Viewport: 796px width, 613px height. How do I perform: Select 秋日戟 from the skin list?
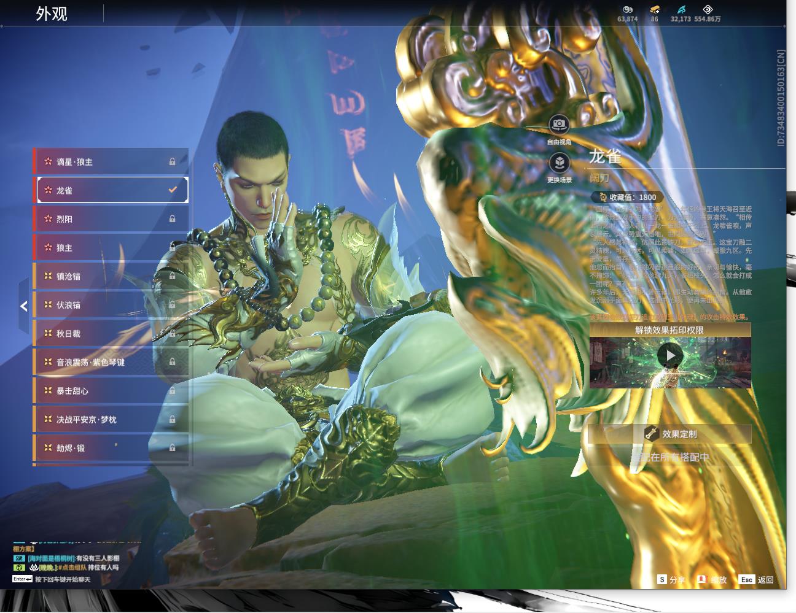pos(111,333)
